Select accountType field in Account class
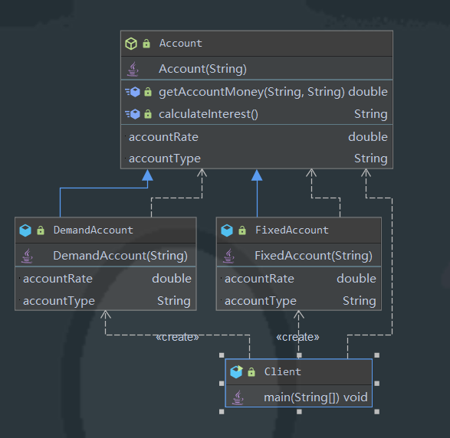450x438 pixels. click(257, 159)
